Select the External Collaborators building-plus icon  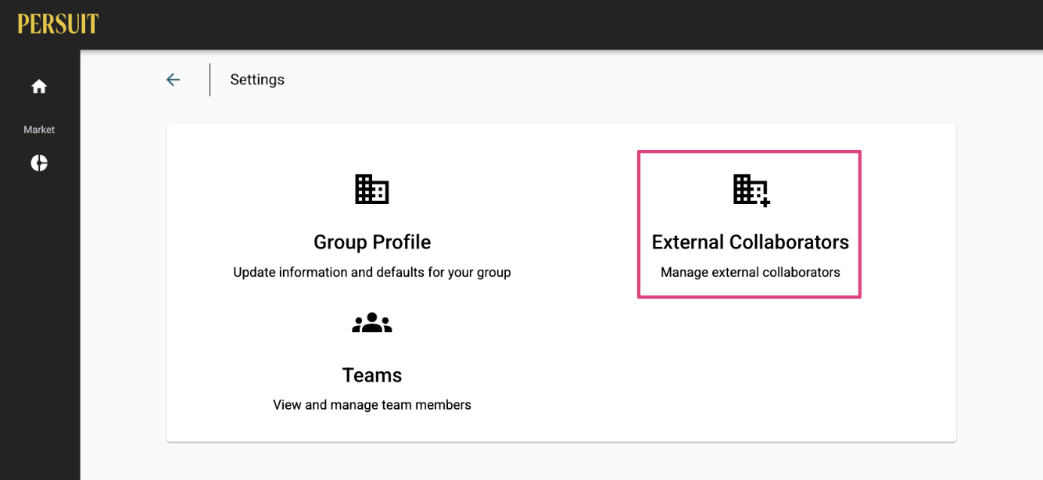click(x=751, y=190)
